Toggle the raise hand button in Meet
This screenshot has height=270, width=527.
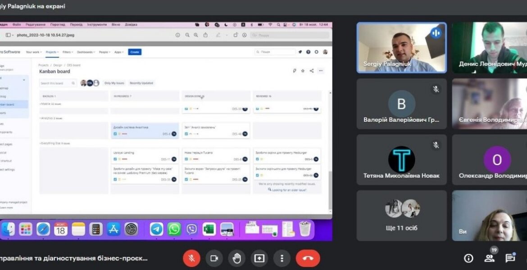click(x=236, y=258)
